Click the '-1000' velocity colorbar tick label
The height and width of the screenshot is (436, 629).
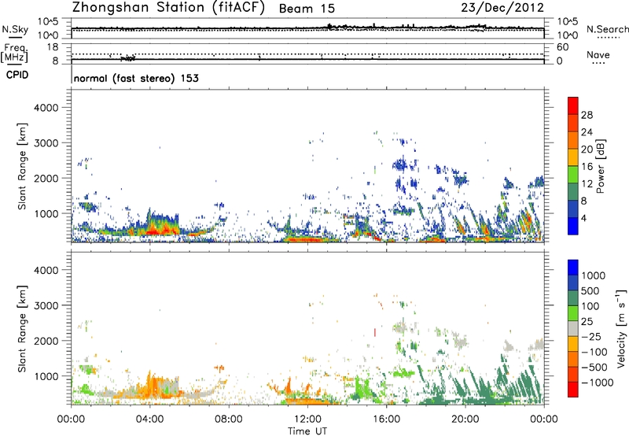(597, 382)
